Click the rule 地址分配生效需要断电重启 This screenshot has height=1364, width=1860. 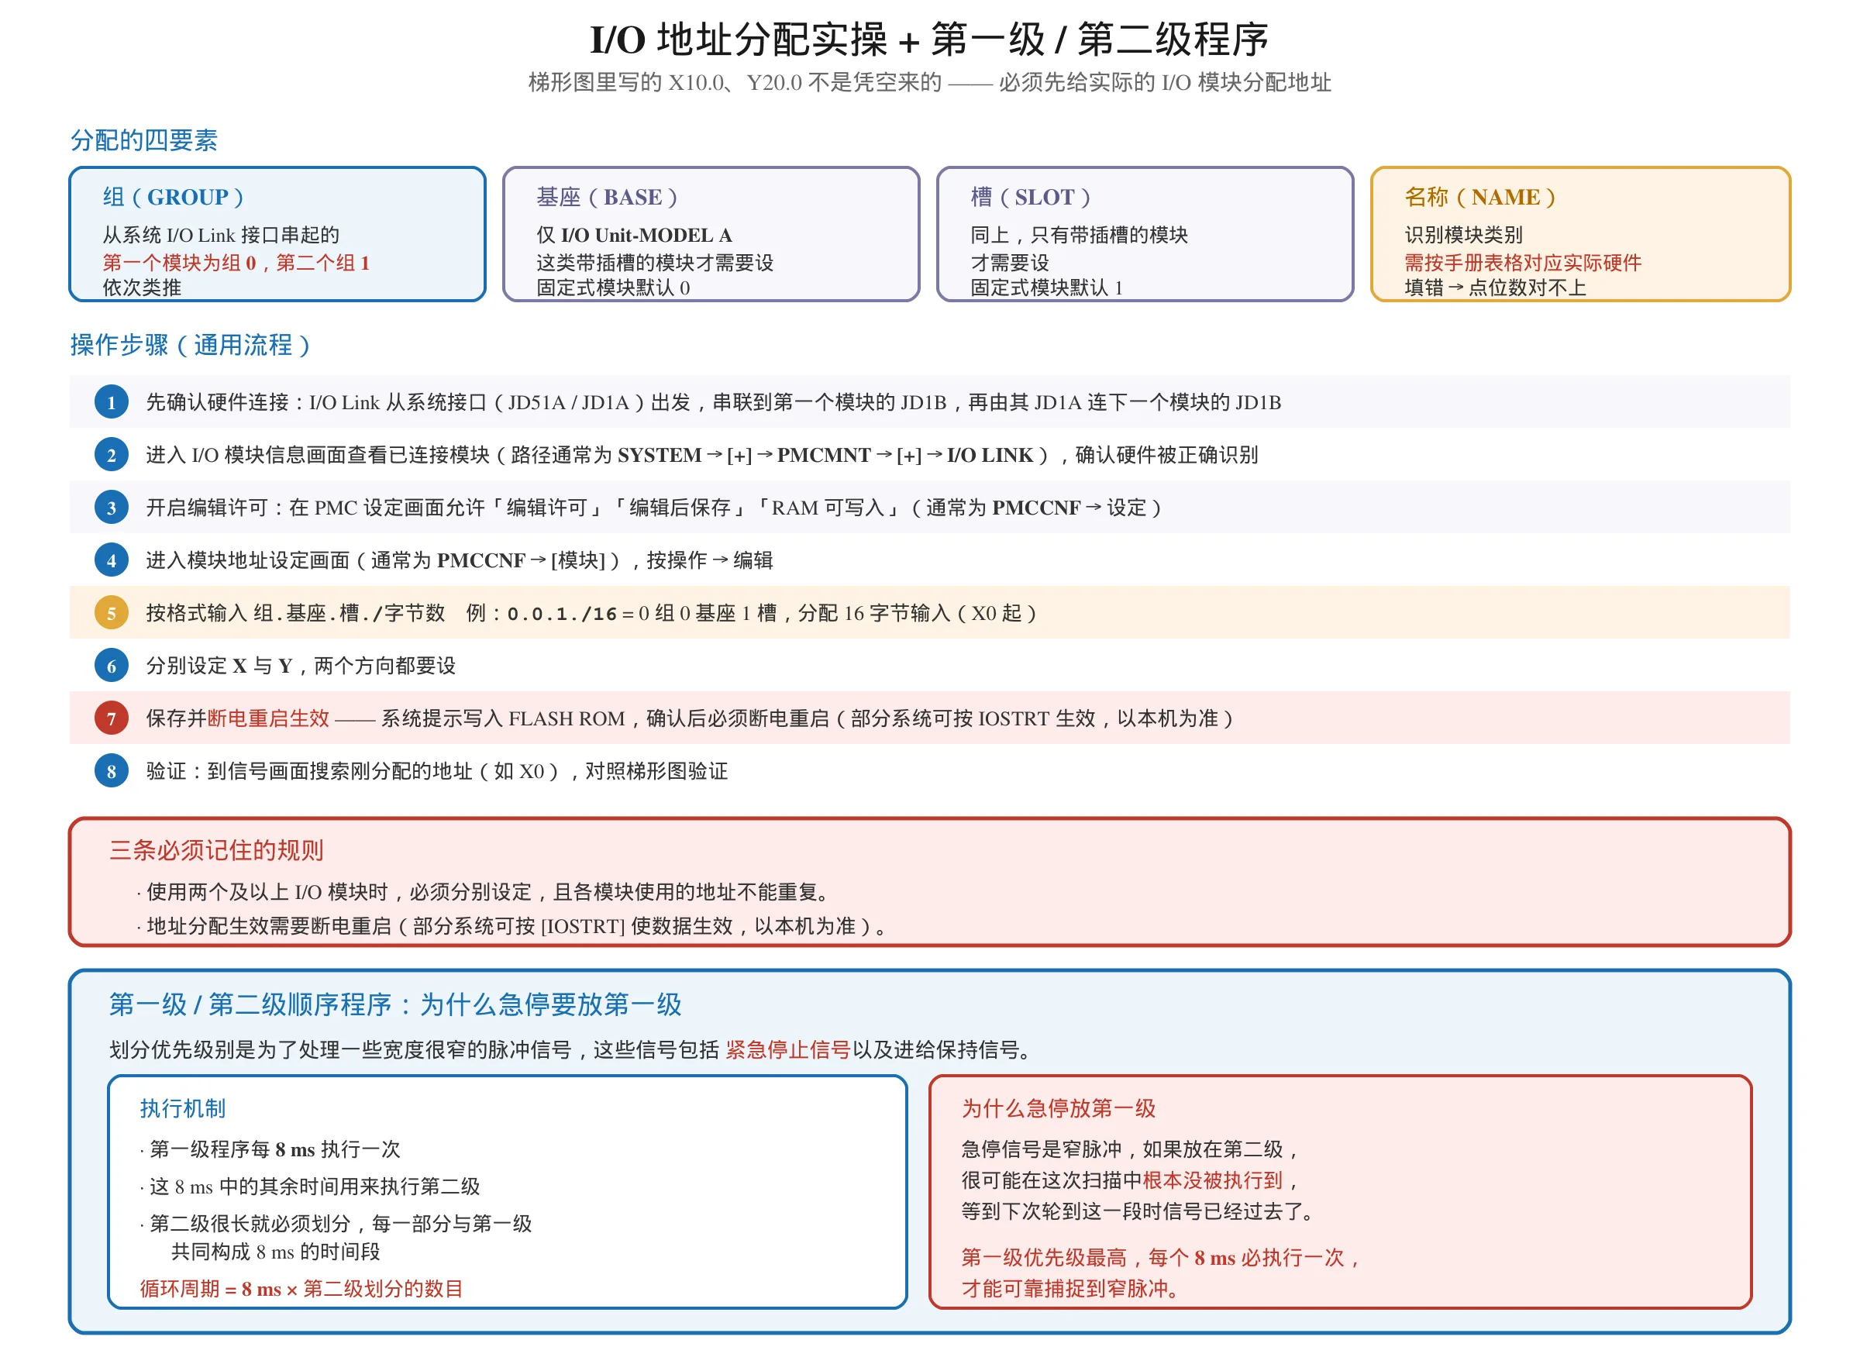[x=511, y=926]
